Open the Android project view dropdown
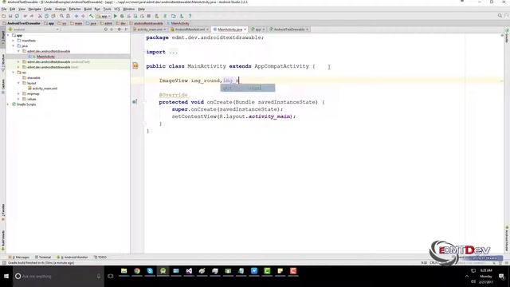The image size is (510, 287). 33,29
